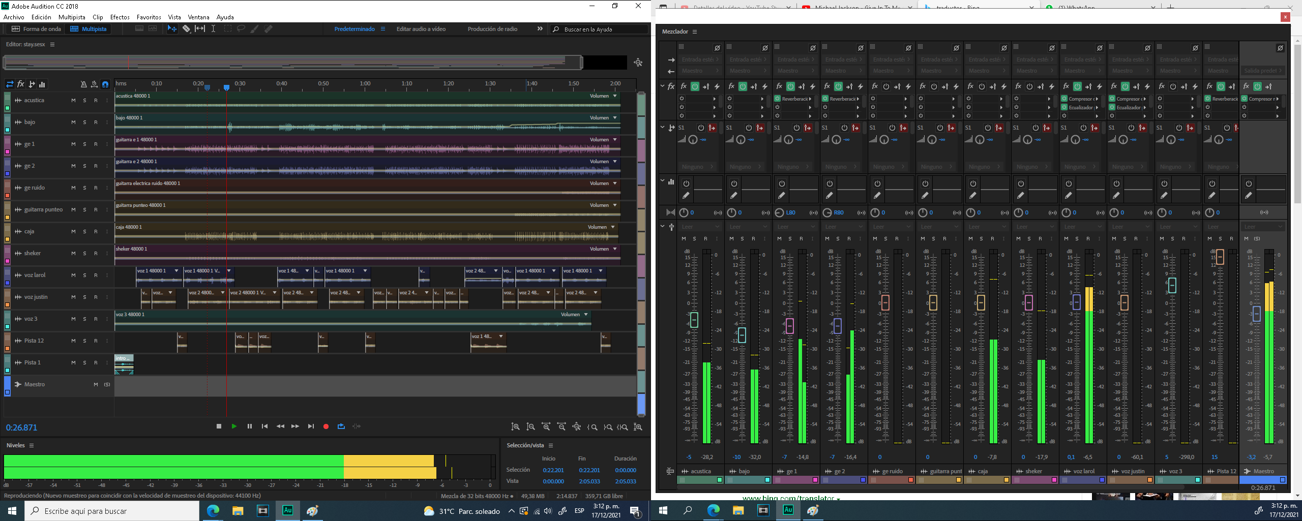The image size is (1302, 521).
Task: Select Producción de radio workspace
Action: tap(492, 29)
